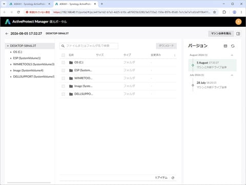Viewport: 246px width, 185px height.
Task: Click the ESP (System... folder icon
Action: coord(71,70)
